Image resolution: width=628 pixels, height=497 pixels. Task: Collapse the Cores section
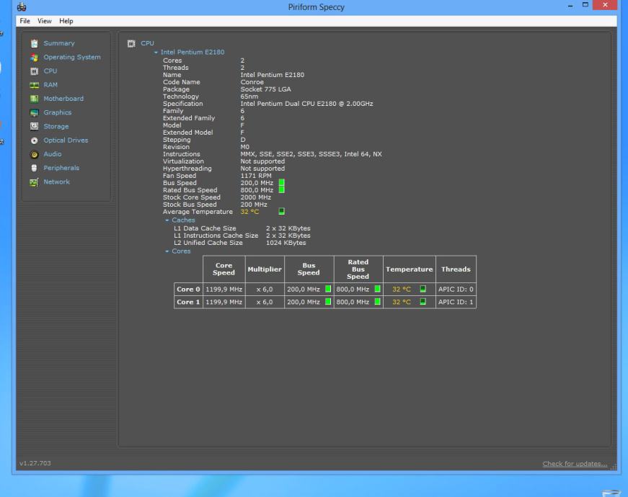pos(165,251)
